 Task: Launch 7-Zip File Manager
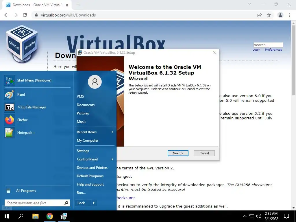37,107
